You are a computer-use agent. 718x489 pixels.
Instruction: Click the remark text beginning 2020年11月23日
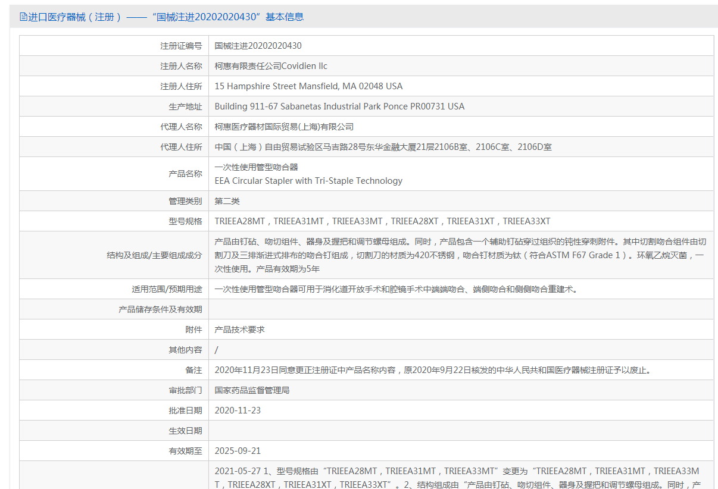433,370
